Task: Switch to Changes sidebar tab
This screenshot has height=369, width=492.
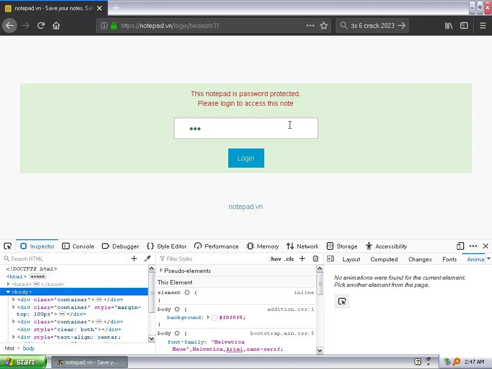Action: 420,259
